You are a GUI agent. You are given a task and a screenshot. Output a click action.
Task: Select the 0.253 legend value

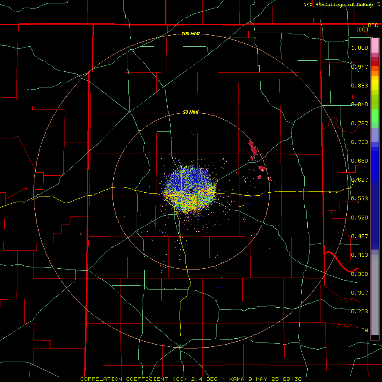pyautogui.click(x=360, y=312)
